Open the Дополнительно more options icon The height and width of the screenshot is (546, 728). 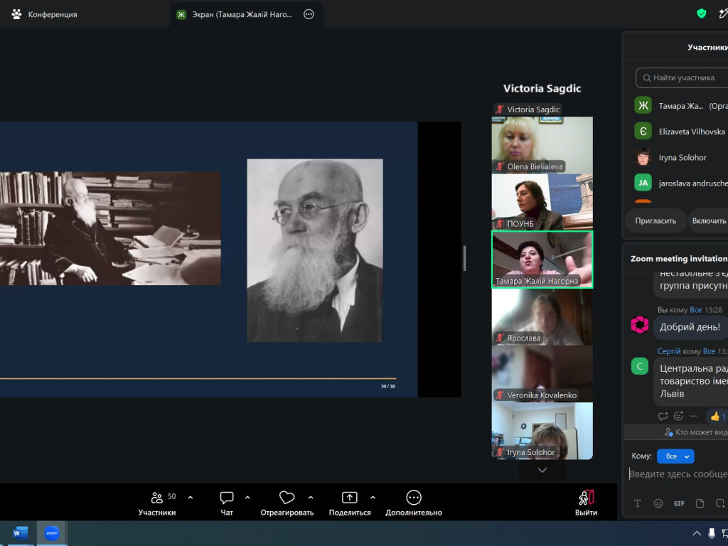[414, 498]
